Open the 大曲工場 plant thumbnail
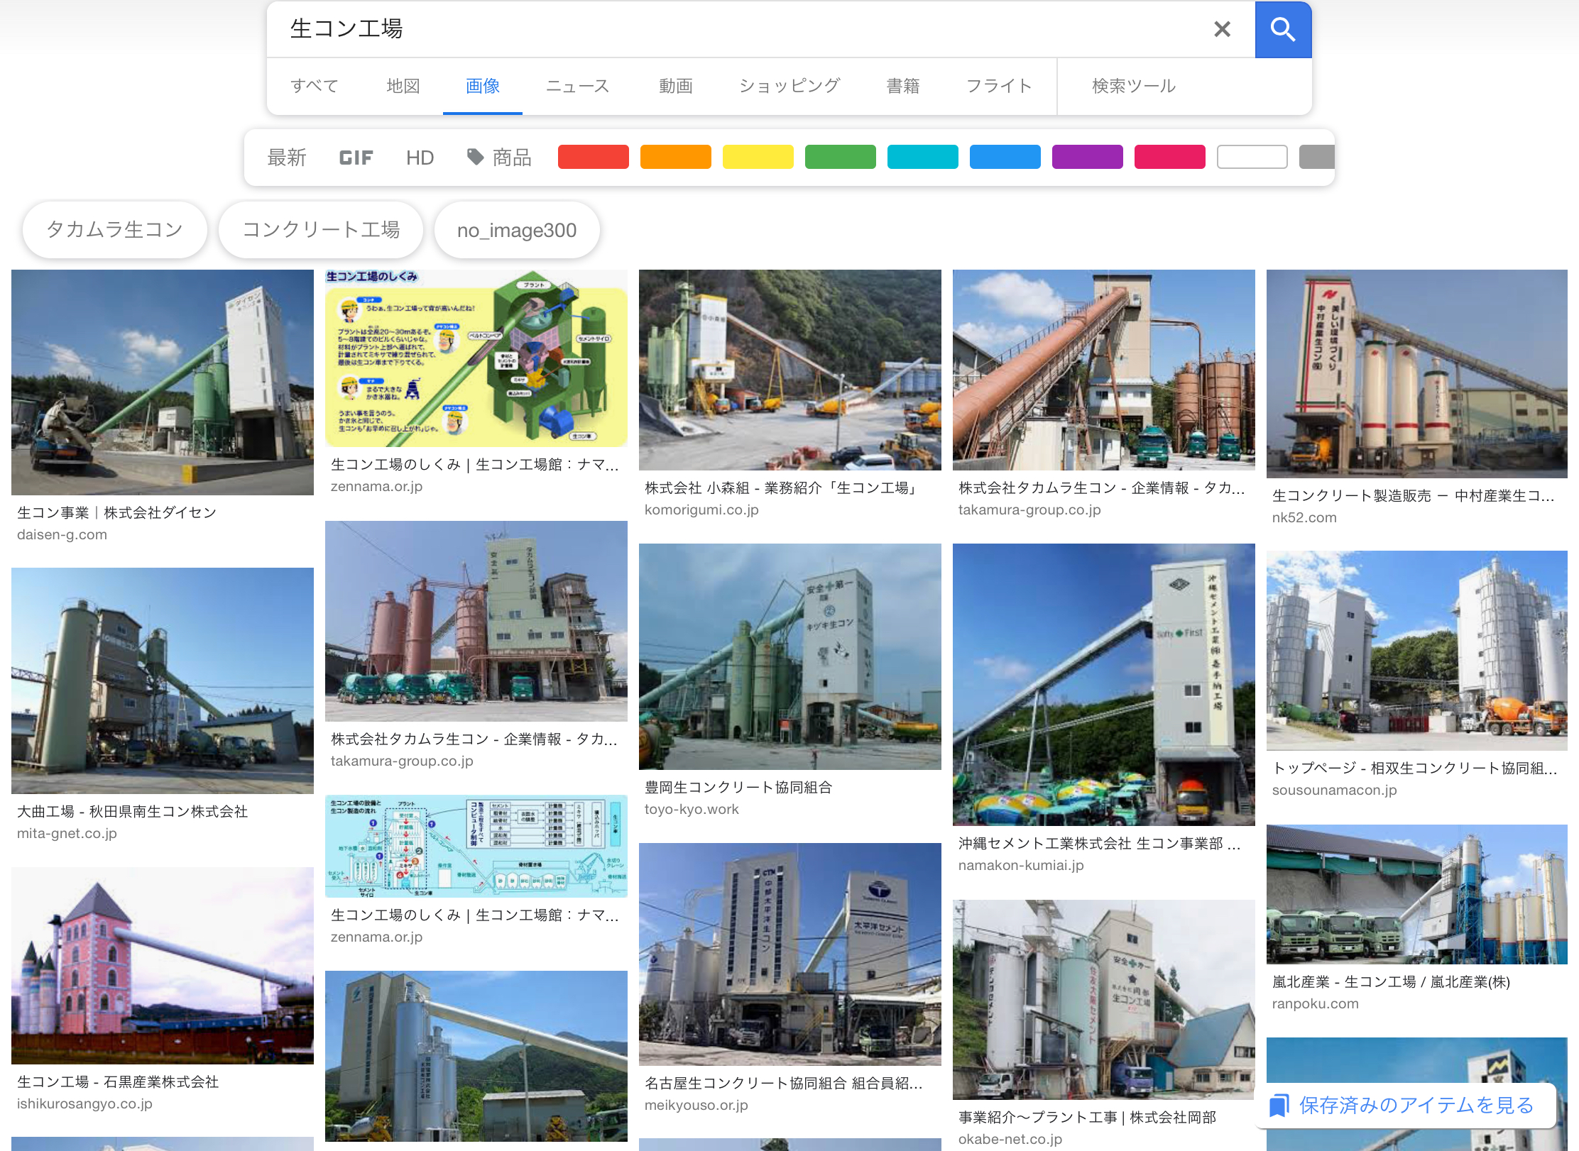Viewport: 1579px width, 1151px height. point(163,681)
